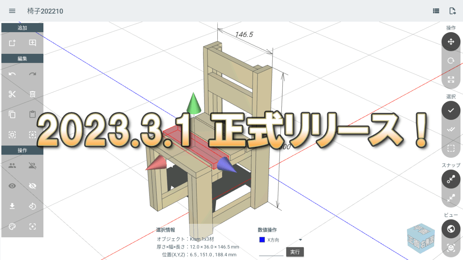The width and height of the screenshot is (463, 260).
Task: Open the color palette icon in the left sidebar
Action: click(12, 226)
